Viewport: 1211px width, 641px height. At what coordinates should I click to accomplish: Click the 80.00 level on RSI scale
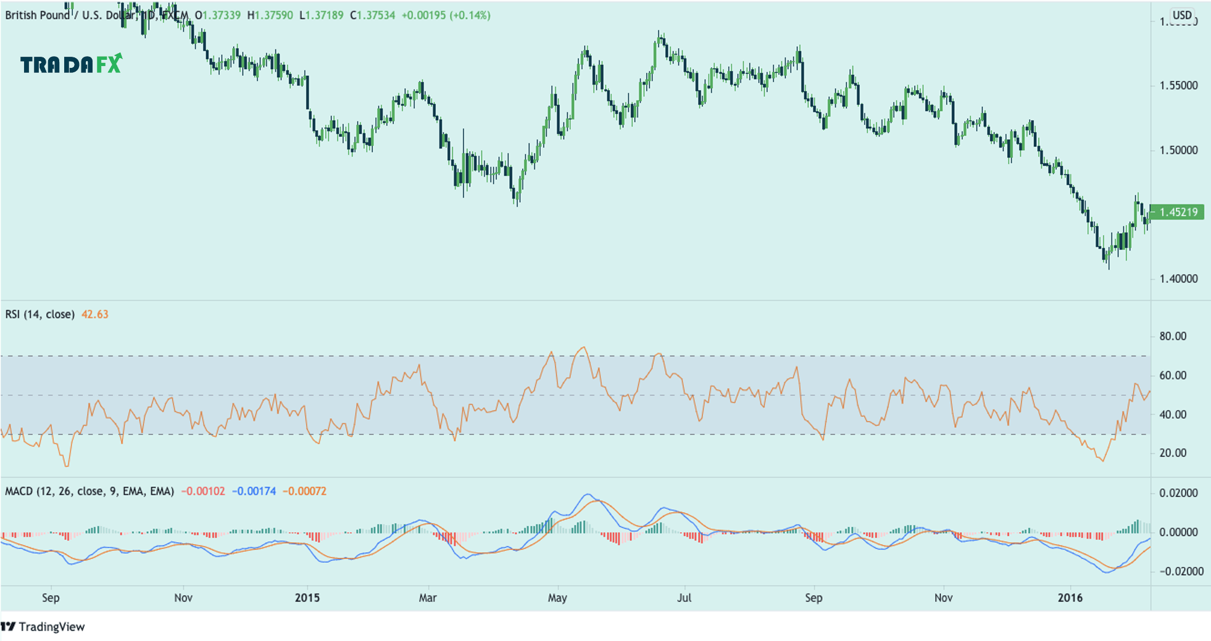[1173, 336]
